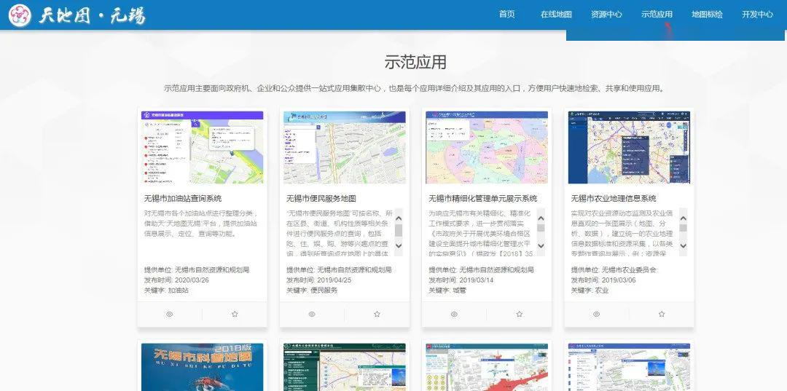Favorite 无锡市农业地理信息系统 with star icon
This screenshot has width=787, height=391.
pyautogui.click(x=662, y=315)
